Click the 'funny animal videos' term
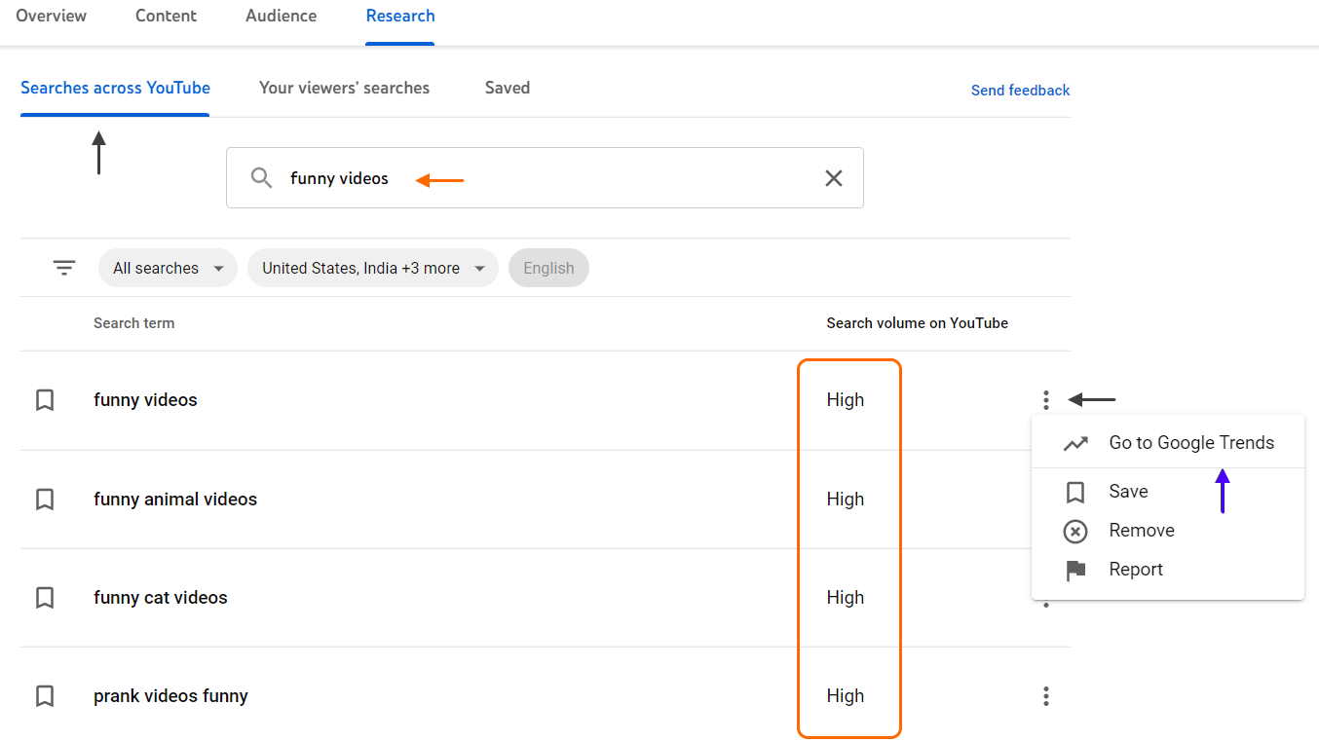This screenshot has height=741, width=1319. [x=175, y=500]
